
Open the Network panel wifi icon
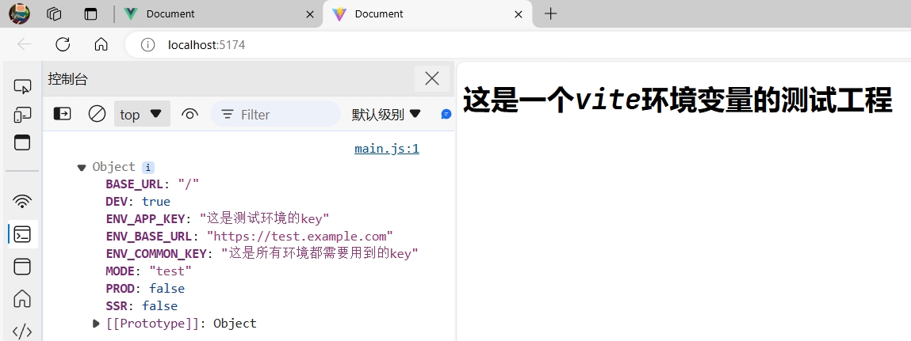22,201
